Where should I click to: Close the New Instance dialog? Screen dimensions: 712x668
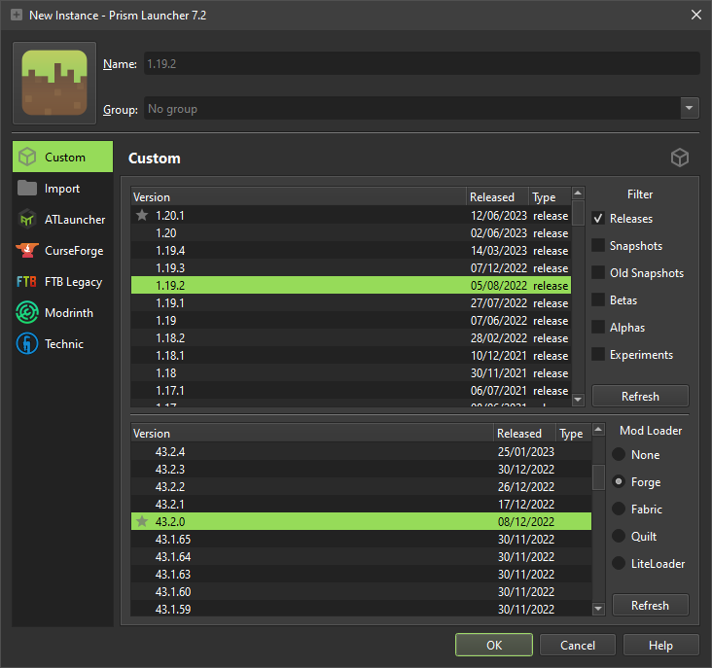tap(696, 15)
